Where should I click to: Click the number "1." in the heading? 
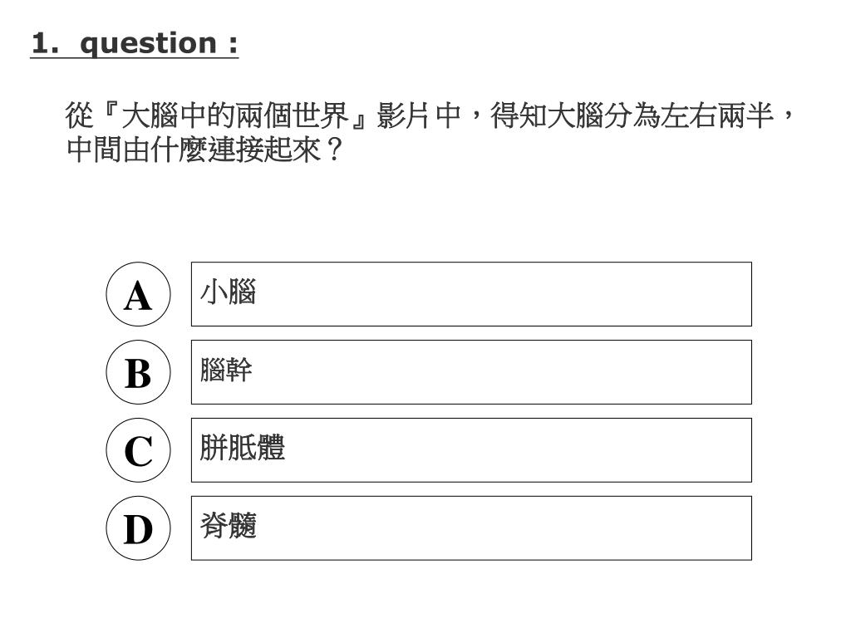click(x=45, y=43)
